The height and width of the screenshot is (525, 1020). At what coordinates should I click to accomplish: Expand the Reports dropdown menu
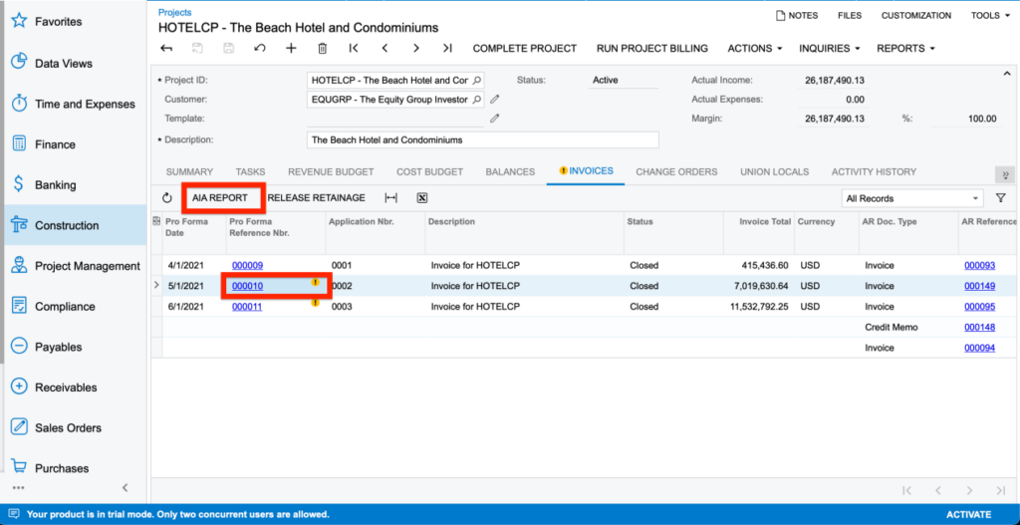[x=906, y=48]
